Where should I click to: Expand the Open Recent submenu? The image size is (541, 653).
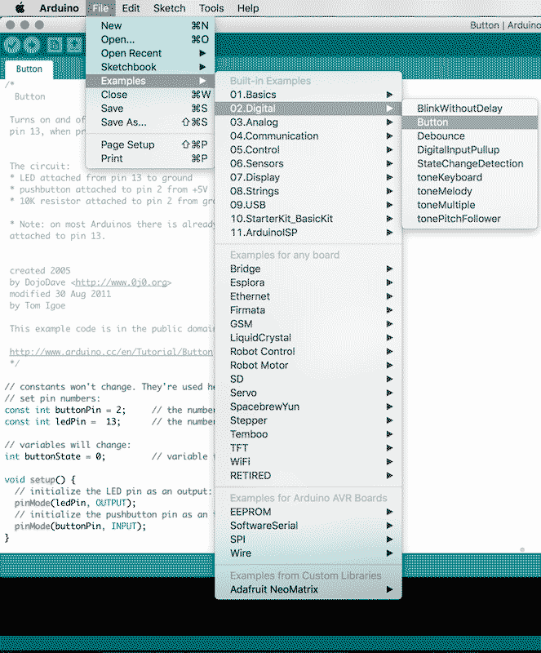coord(150,53)
